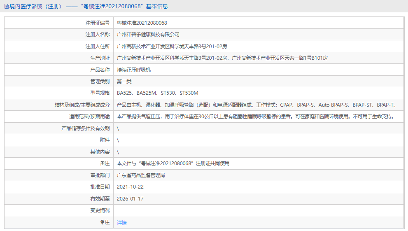The image size is (408, 231).
Task: Click the 注册人名称 label
Action: pyautogui.click(x=98, y=34)
